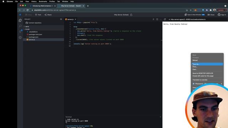228x128 pixels.
Task: Choose Send to DESKTOP device
Action: point(207,73)
